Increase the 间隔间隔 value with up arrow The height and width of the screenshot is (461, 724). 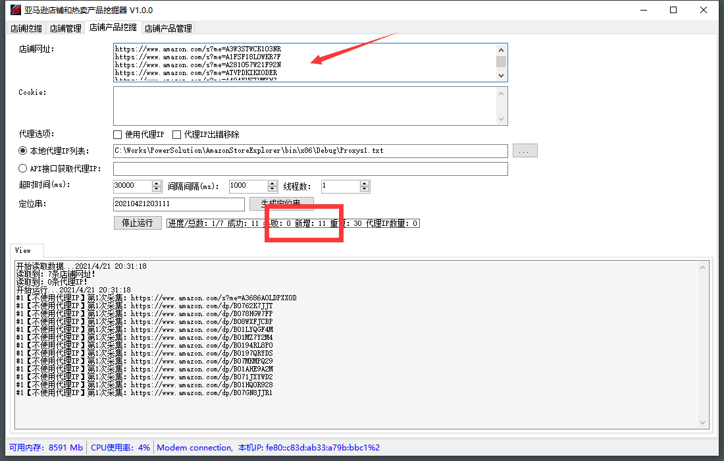coord(272,183)
